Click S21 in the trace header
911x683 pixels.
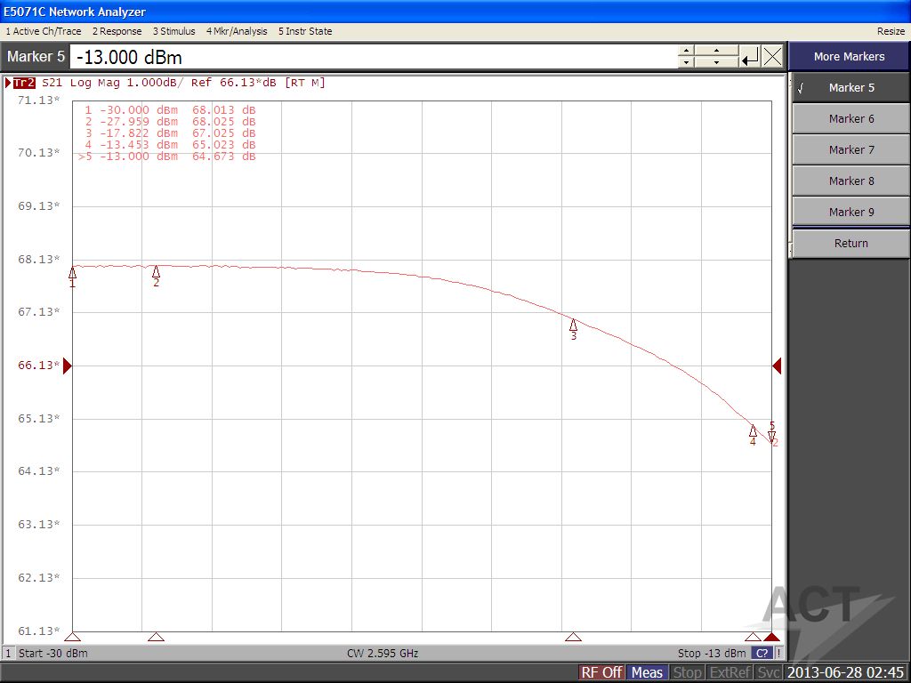(52, 83)
